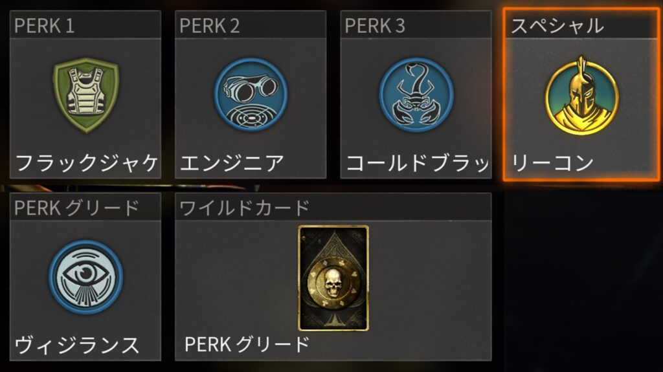Click the リーコン specialist name label
The height and width of the screenshot is (372, 663).
tap(553, 163)
